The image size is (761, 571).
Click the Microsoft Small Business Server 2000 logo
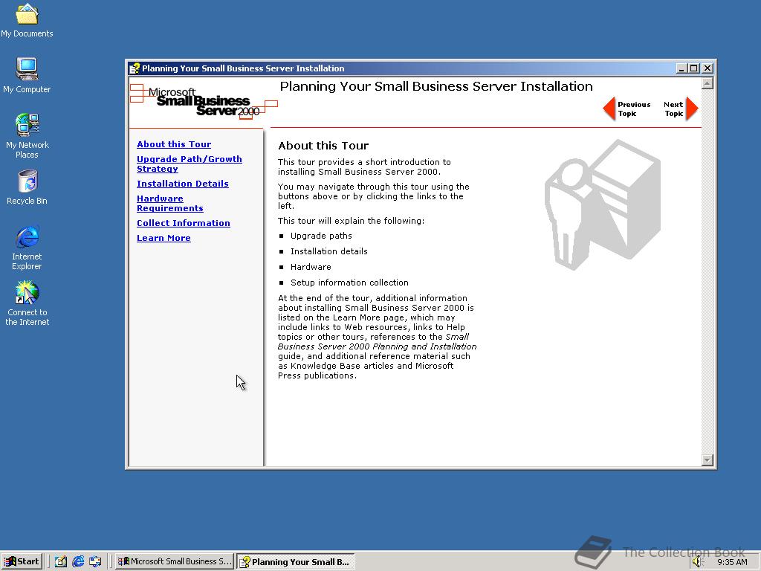point(204,101)
